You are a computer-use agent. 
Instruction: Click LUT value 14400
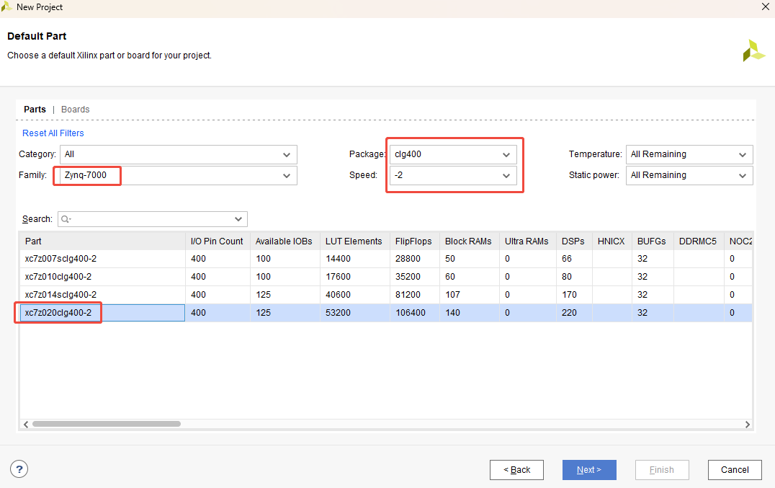[x=338, y=259]
